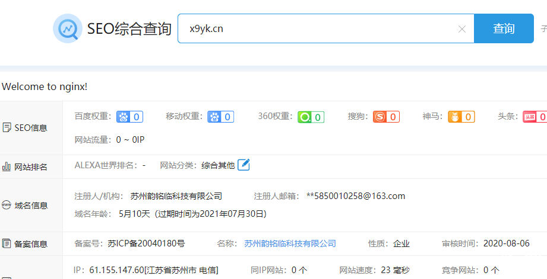Click the 竞争网站 0 个 value
Screen dimensions: 547x279
pyautogui.click(x=491, y=270)
